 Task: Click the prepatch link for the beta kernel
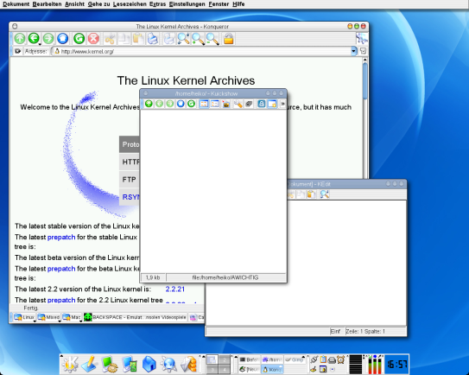click(61, 269)
